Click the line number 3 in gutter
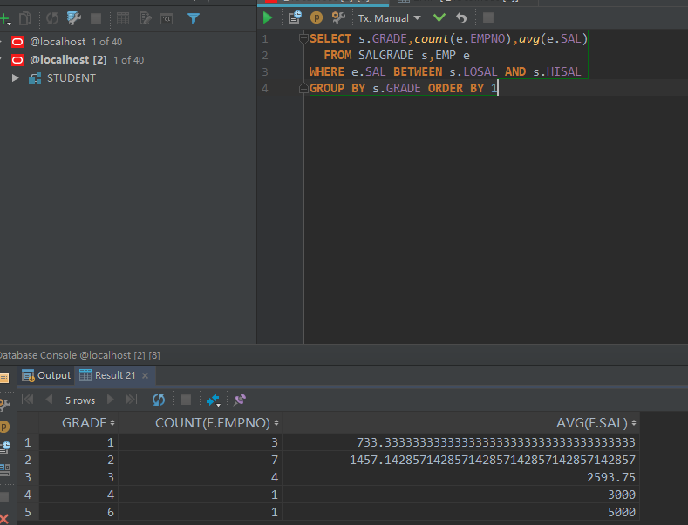 (264, 72)
